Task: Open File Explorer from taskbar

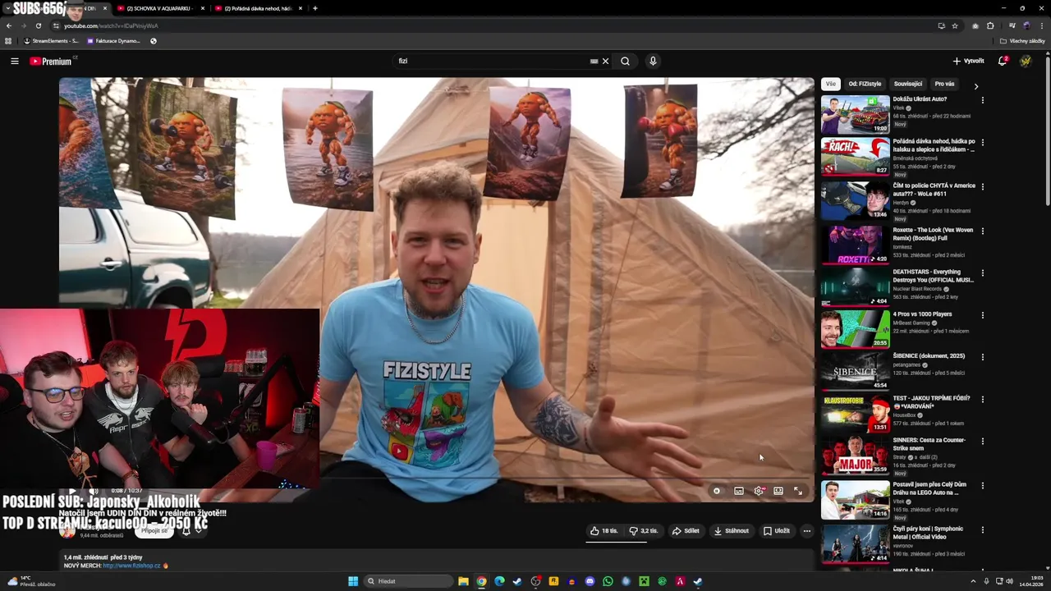Action: tap(463, 581)
